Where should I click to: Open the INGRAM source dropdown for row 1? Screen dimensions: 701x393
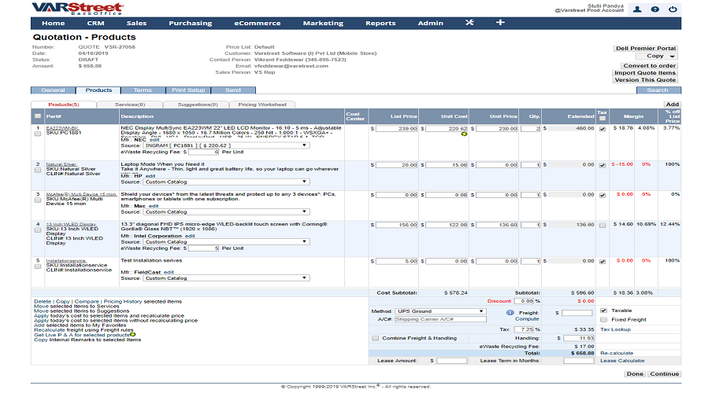tap(226, 145)
